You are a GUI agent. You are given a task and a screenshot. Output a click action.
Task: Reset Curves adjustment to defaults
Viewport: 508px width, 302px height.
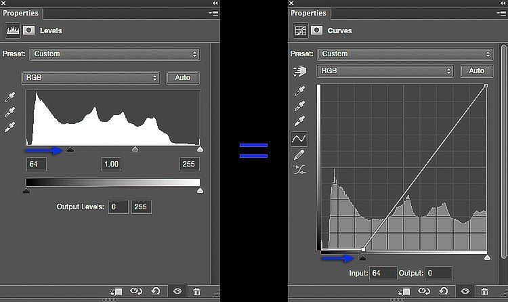[444, 291]
